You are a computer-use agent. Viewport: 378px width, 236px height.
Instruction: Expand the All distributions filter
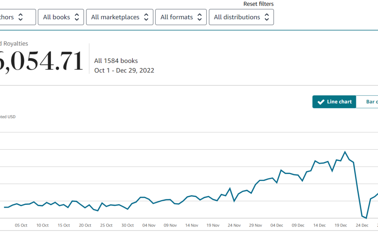coord(241,17)
